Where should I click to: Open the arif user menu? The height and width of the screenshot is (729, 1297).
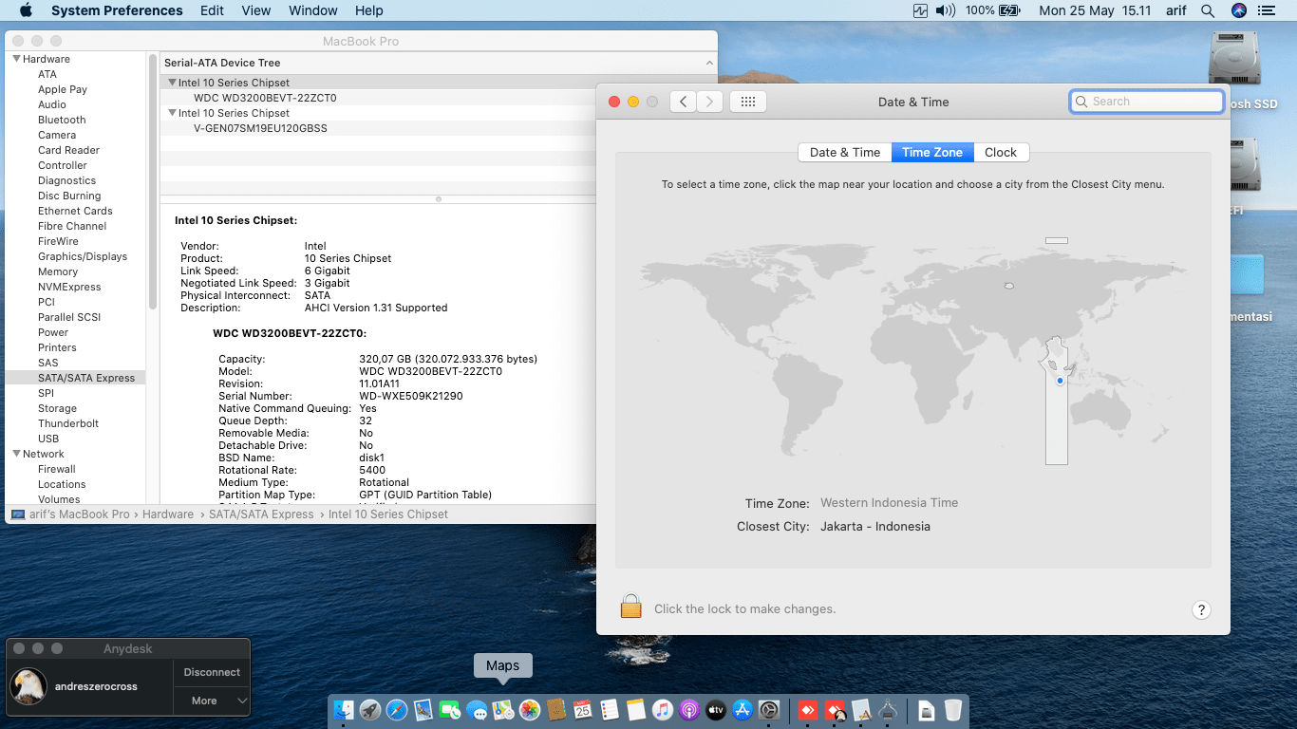(1176, 10)
